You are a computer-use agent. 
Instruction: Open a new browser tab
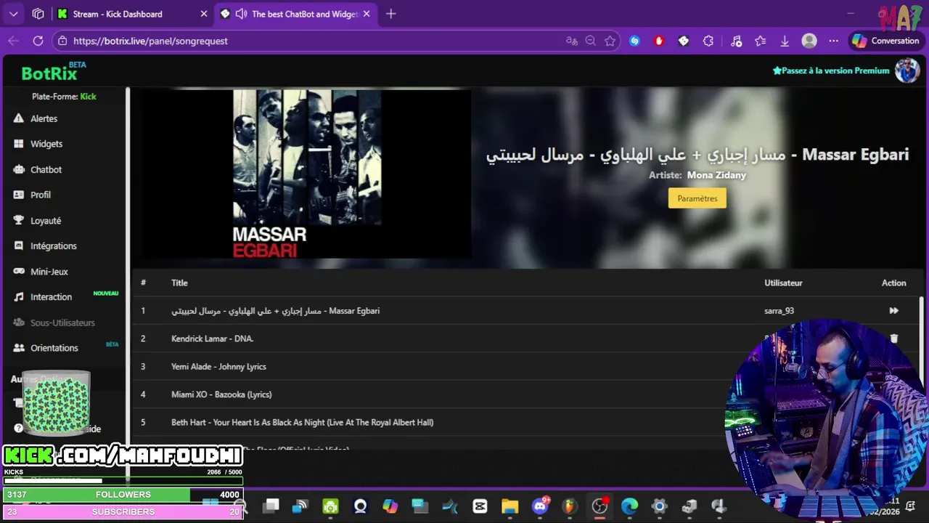click(390, 14)
